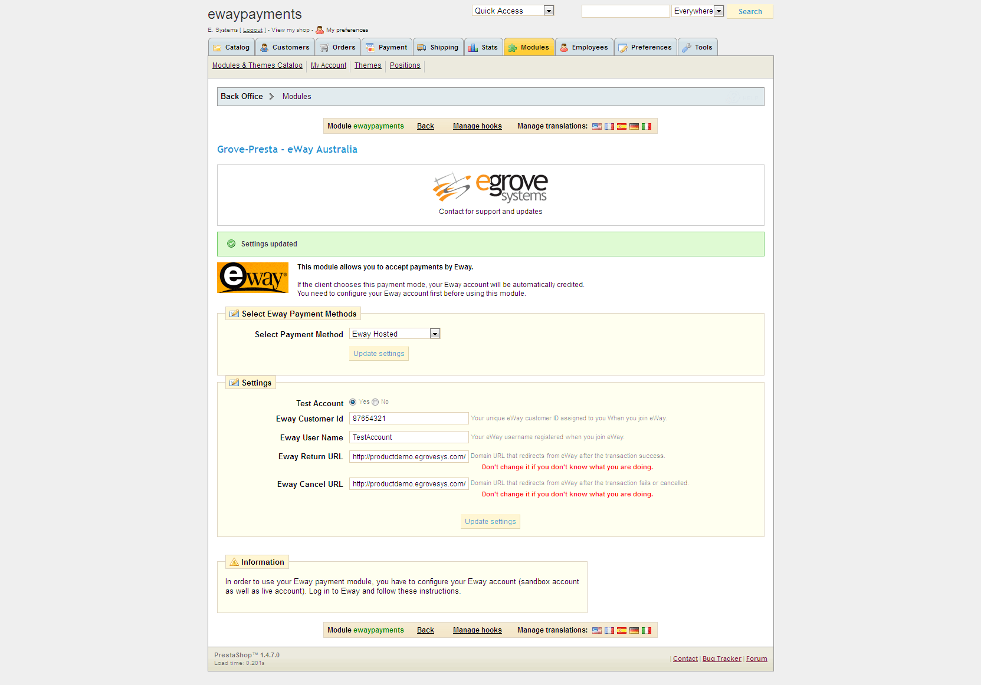Open the Manage hooks link
Image resolution: width=981 pixels, height=685 pixels.
[477, 126]
